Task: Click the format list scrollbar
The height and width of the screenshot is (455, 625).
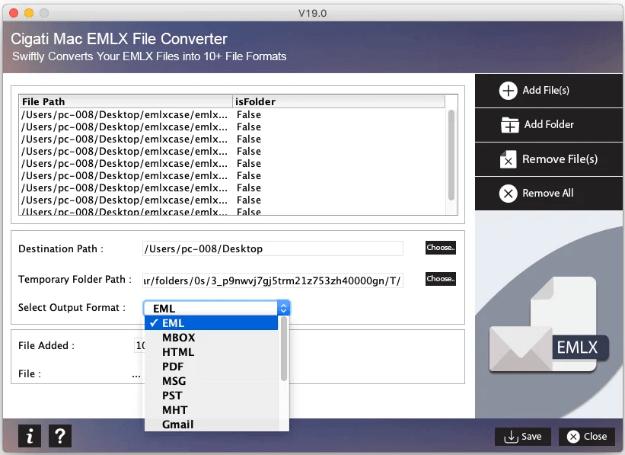Action: coord(284,349)
